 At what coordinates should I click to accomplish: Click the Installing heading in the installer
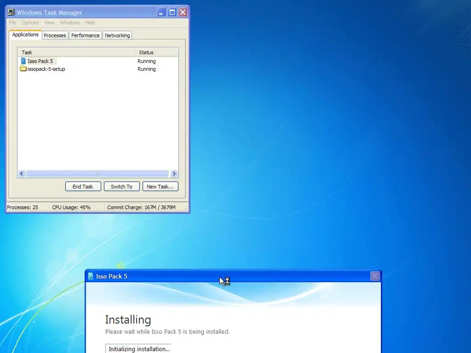pos(128,320)
